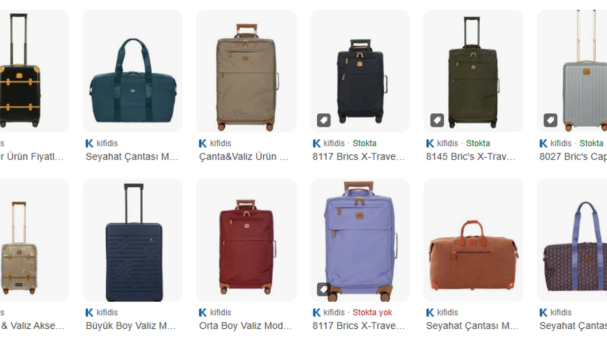Open link '8117 Brics X-Trave…' marked Stokta
Screen dimensions: 607x341
[x=359, y=157]
